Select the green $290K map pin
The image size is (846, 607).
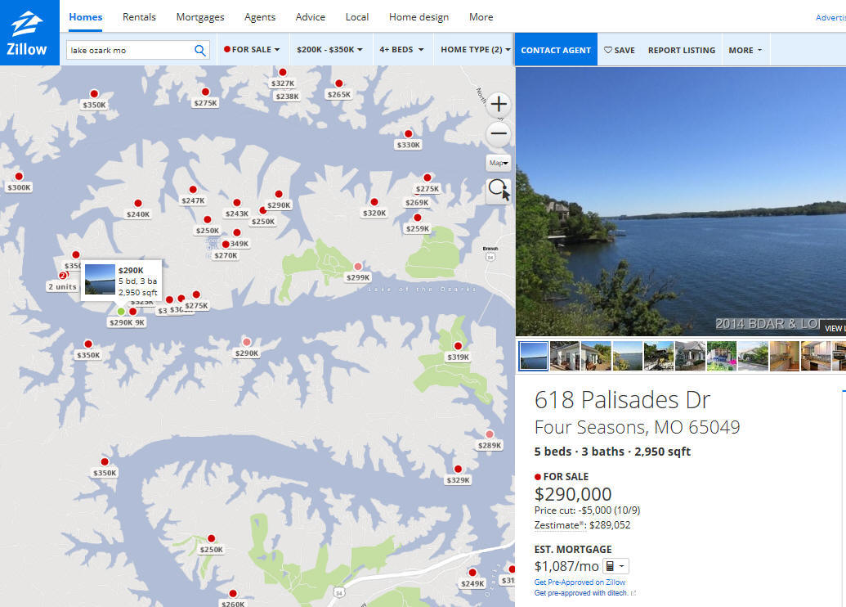[x=121, y=312]
